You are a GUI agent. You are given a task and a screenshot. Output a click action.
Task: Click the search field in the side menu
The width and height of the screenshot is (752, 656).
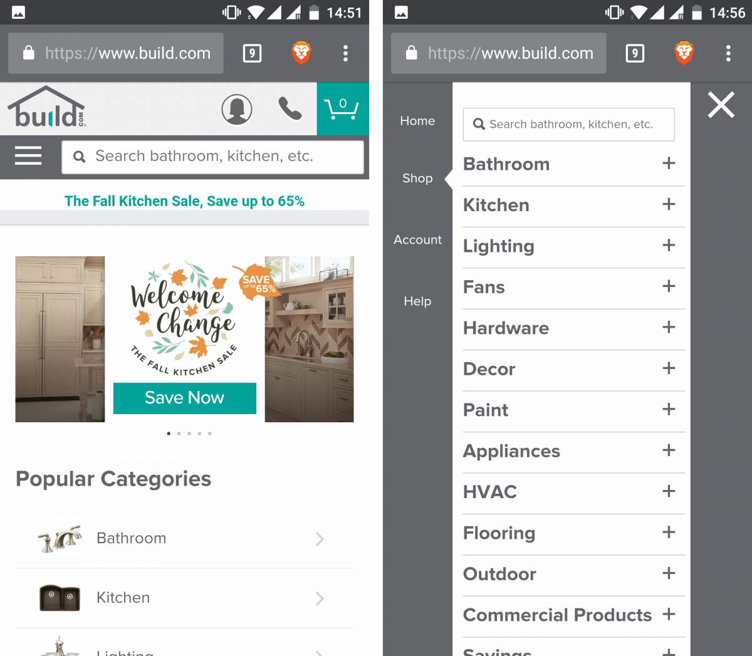coord(569,124)
